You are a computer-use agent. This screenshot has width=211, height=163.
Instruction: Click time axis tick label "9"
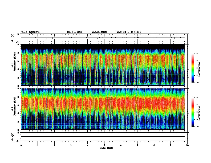[x=171, y=145]
